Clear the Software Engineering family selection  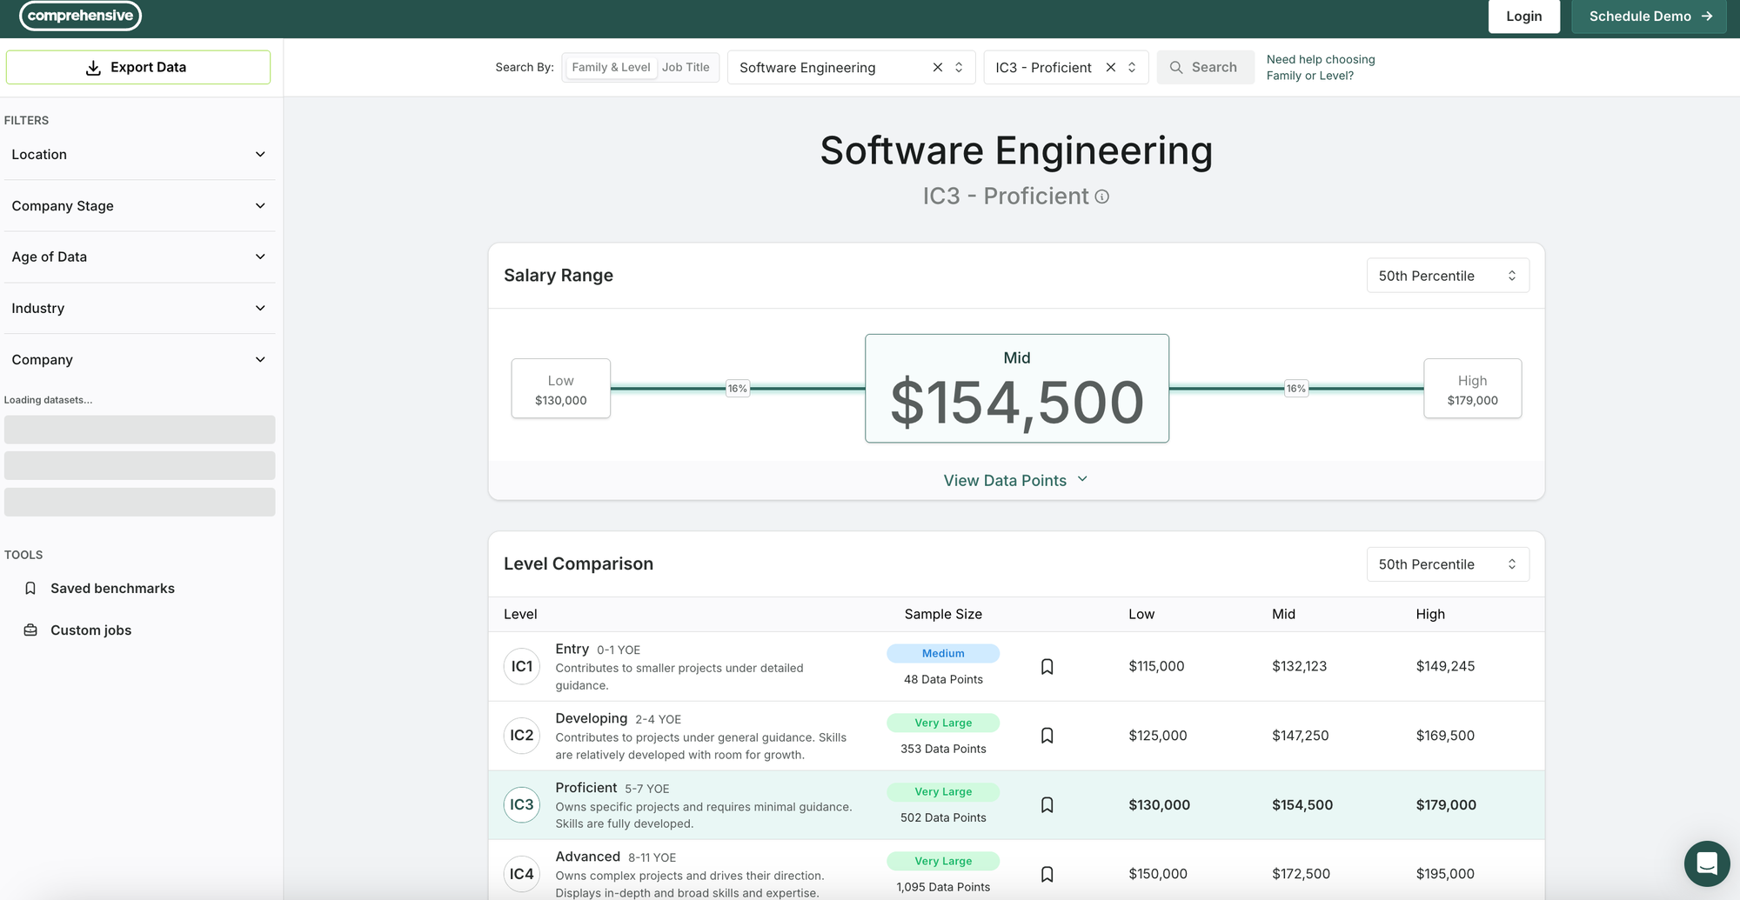tap(937, 68)
